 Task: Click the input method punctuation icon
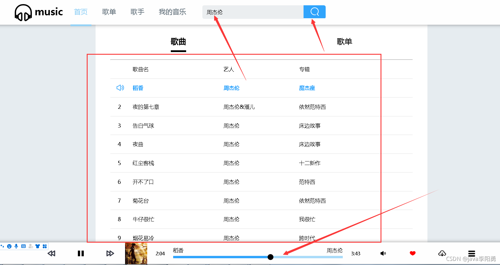click(2, 246)
